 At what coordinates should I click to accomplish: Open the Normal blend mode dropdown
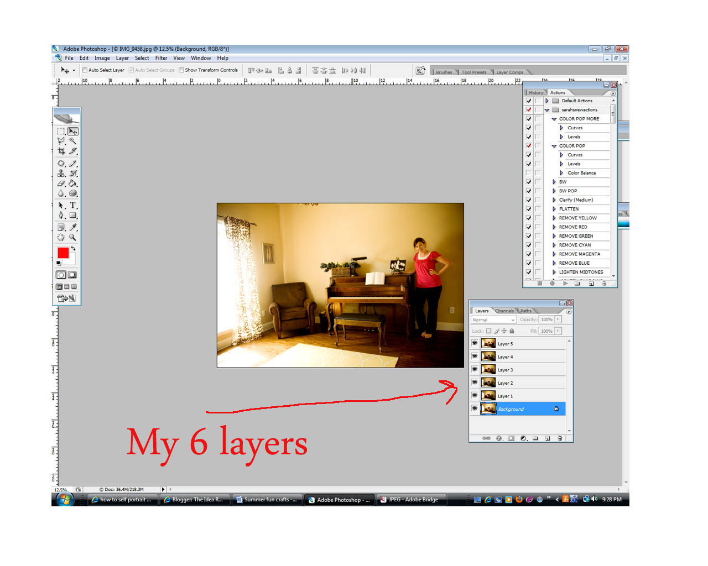click(493, 320)
